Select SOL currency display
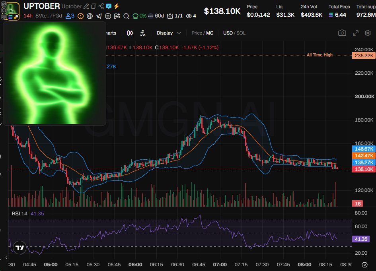This screenshot has height=271, width=376. (241, 33)
